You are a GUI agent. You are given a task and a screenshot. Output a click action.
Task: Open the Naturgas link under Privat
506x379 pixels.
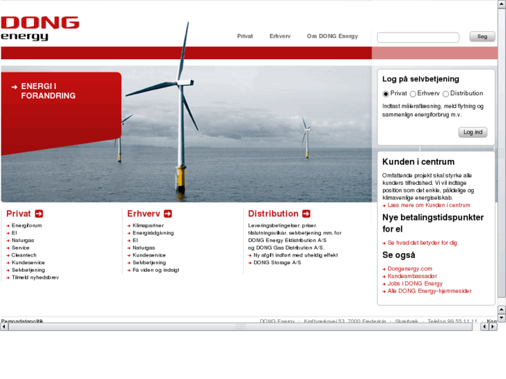[x=22, y=241]
